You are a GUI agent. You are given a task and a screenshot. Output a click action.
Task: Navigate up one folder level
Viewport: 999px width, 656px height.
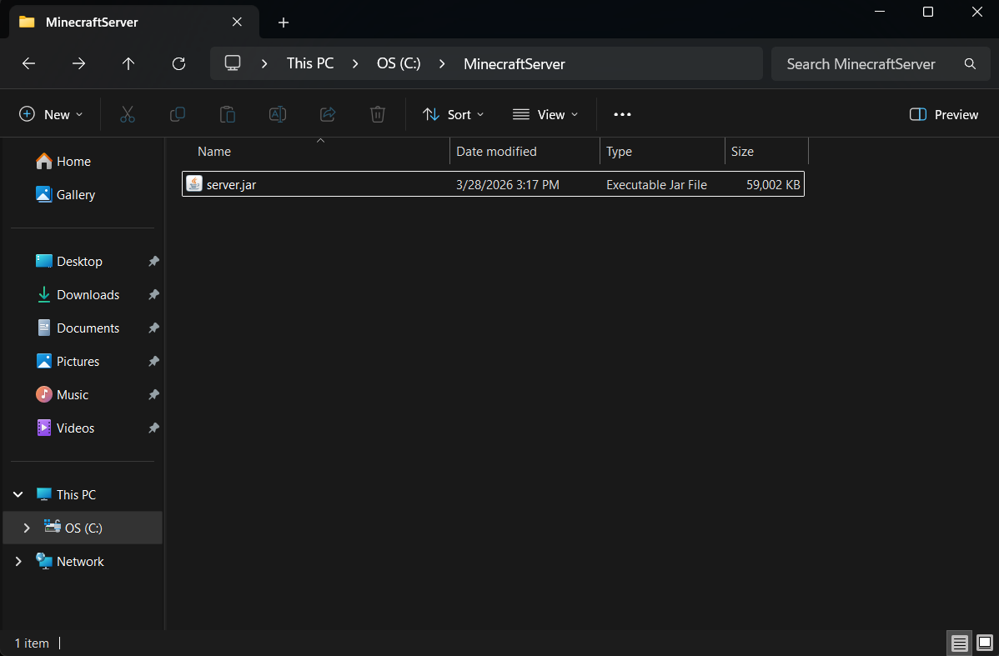coord(128,63)
